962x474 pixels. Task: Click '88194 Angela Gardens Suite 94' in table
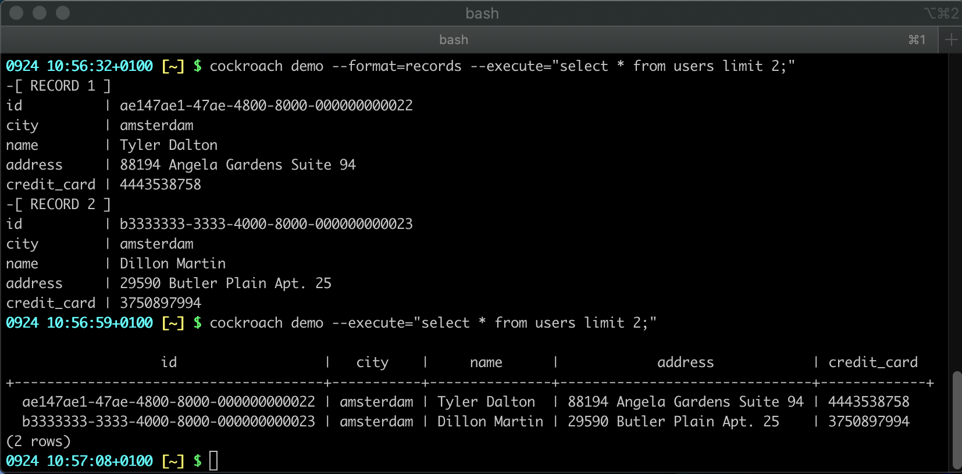click(686, 402)
